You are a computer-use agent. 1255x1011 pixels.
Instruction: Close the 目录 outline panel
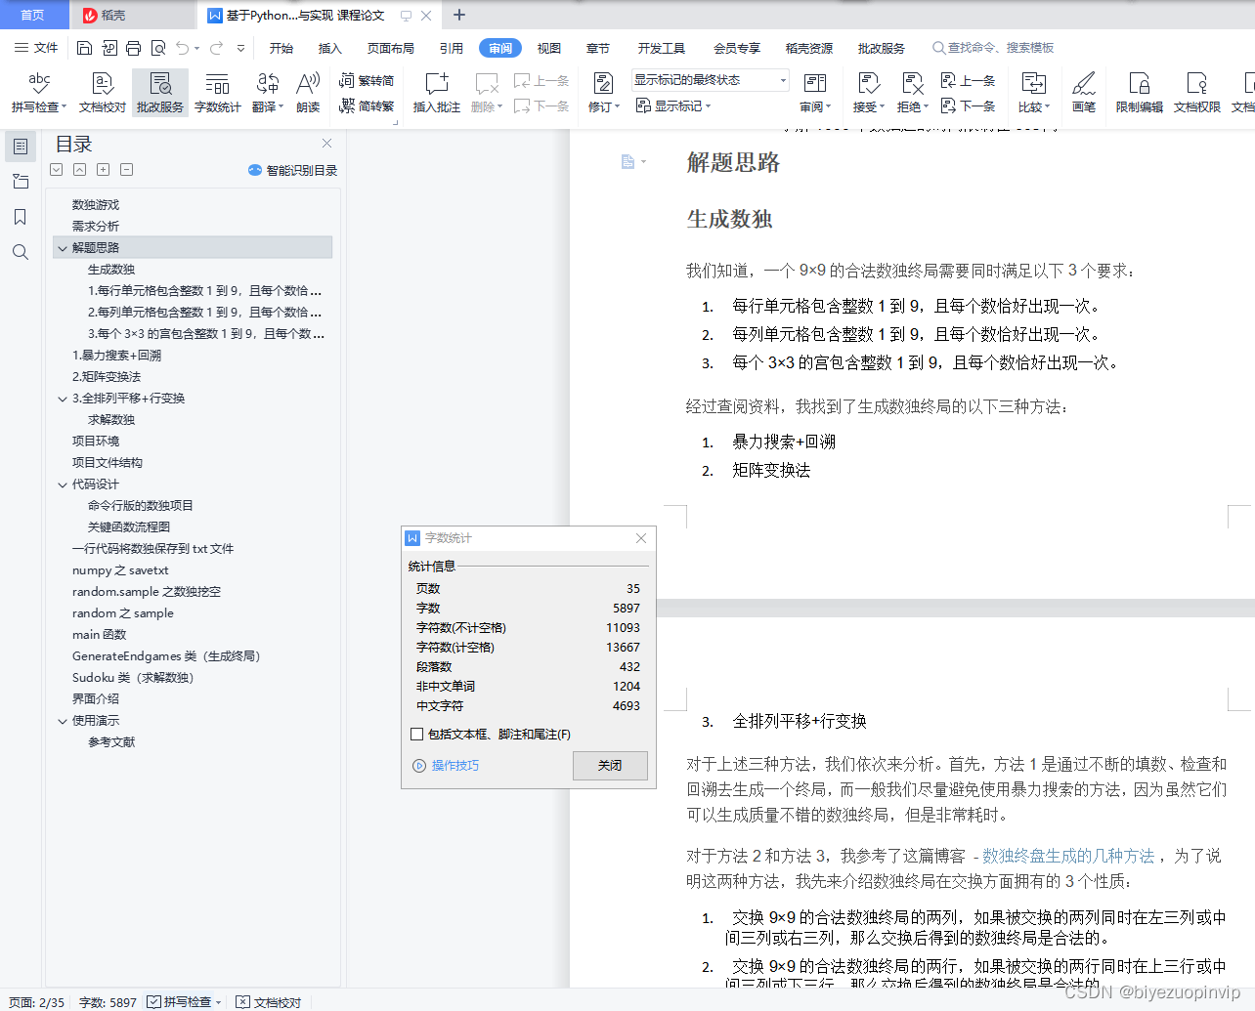point(326,144)
